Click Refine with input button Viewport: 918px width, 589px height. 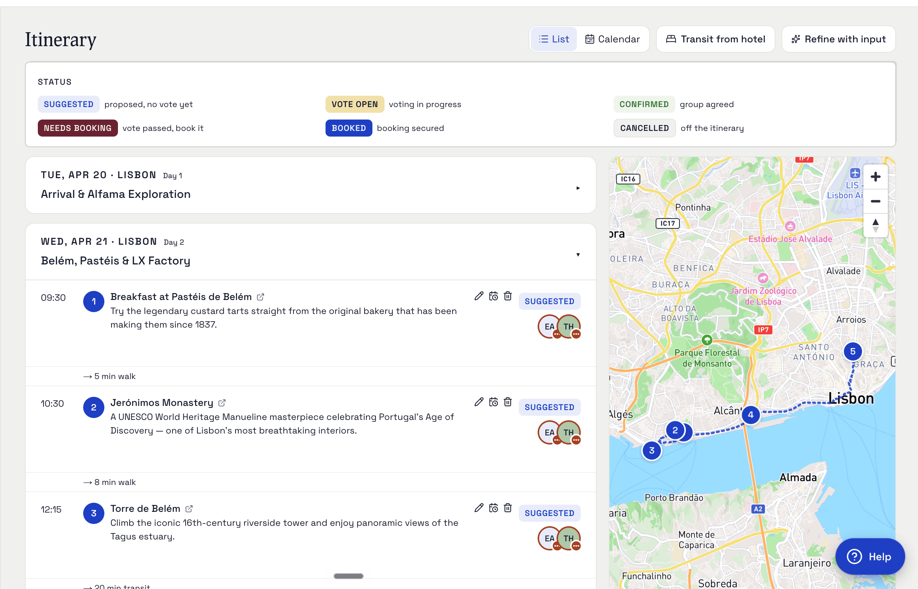click(x=839, y=39)
